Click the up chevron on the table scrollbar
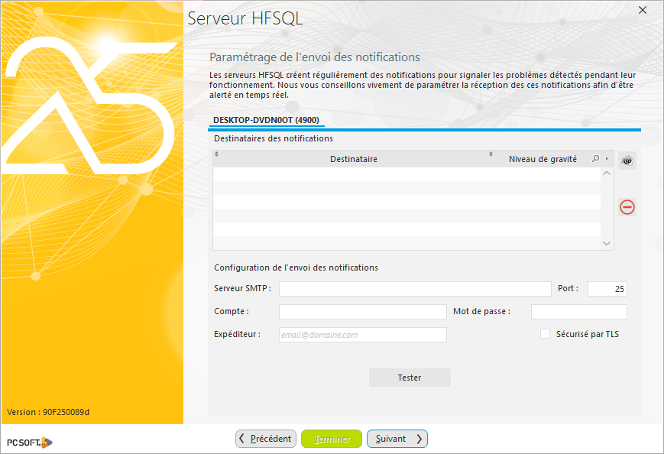 (x=607, y=172)
